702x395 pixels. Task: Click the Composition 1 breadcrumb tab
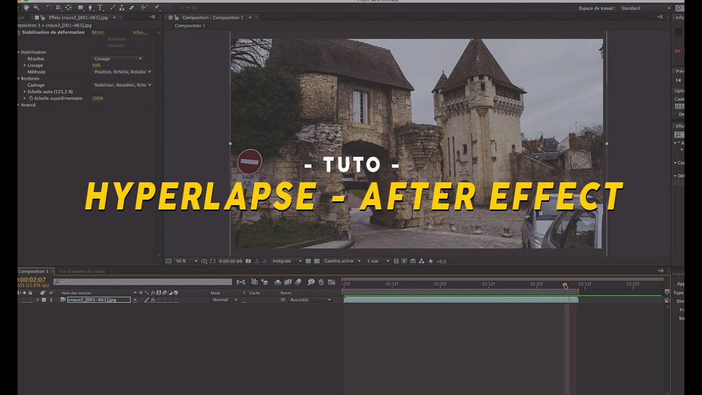pyautogui.click(x=190, y=26)
